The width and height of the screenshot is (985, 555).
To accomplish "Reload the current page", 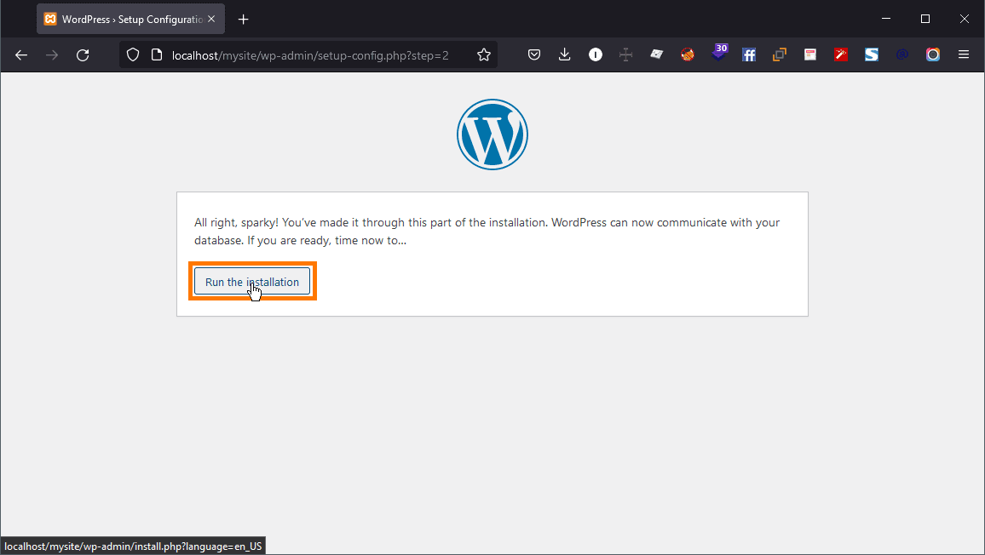I will 83,55.
